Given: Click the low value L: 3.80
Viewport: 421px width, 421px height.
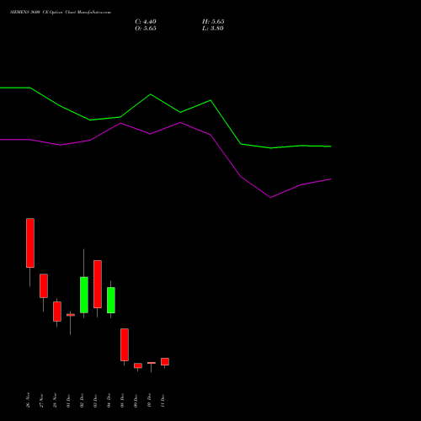Looking at the screenshot, I should 213,29.
